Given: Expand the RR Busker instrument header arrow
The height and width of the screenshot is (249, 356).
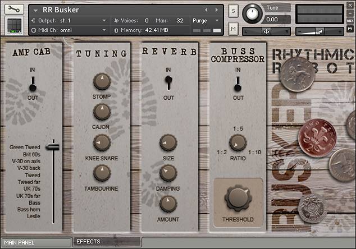Looking at the screenshot, I should 35,11.
